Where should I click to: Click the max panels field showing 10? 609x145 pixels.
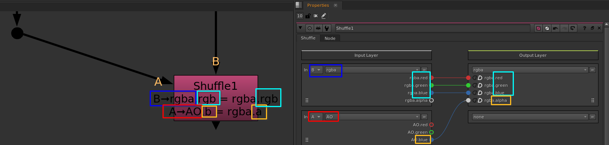300,16
